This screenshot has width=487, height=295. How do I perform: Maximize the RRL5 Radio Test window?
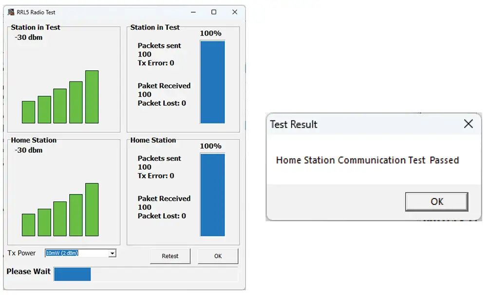coord(214,12)
